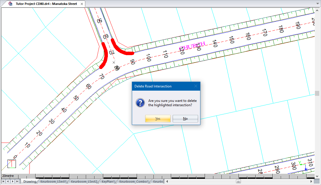Switch to the Keurboom_LSect1 sheet tab

53,182
